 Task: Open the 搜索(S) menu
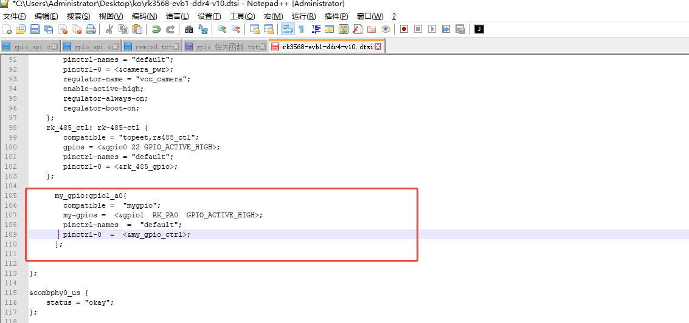(x=78, y=16)
